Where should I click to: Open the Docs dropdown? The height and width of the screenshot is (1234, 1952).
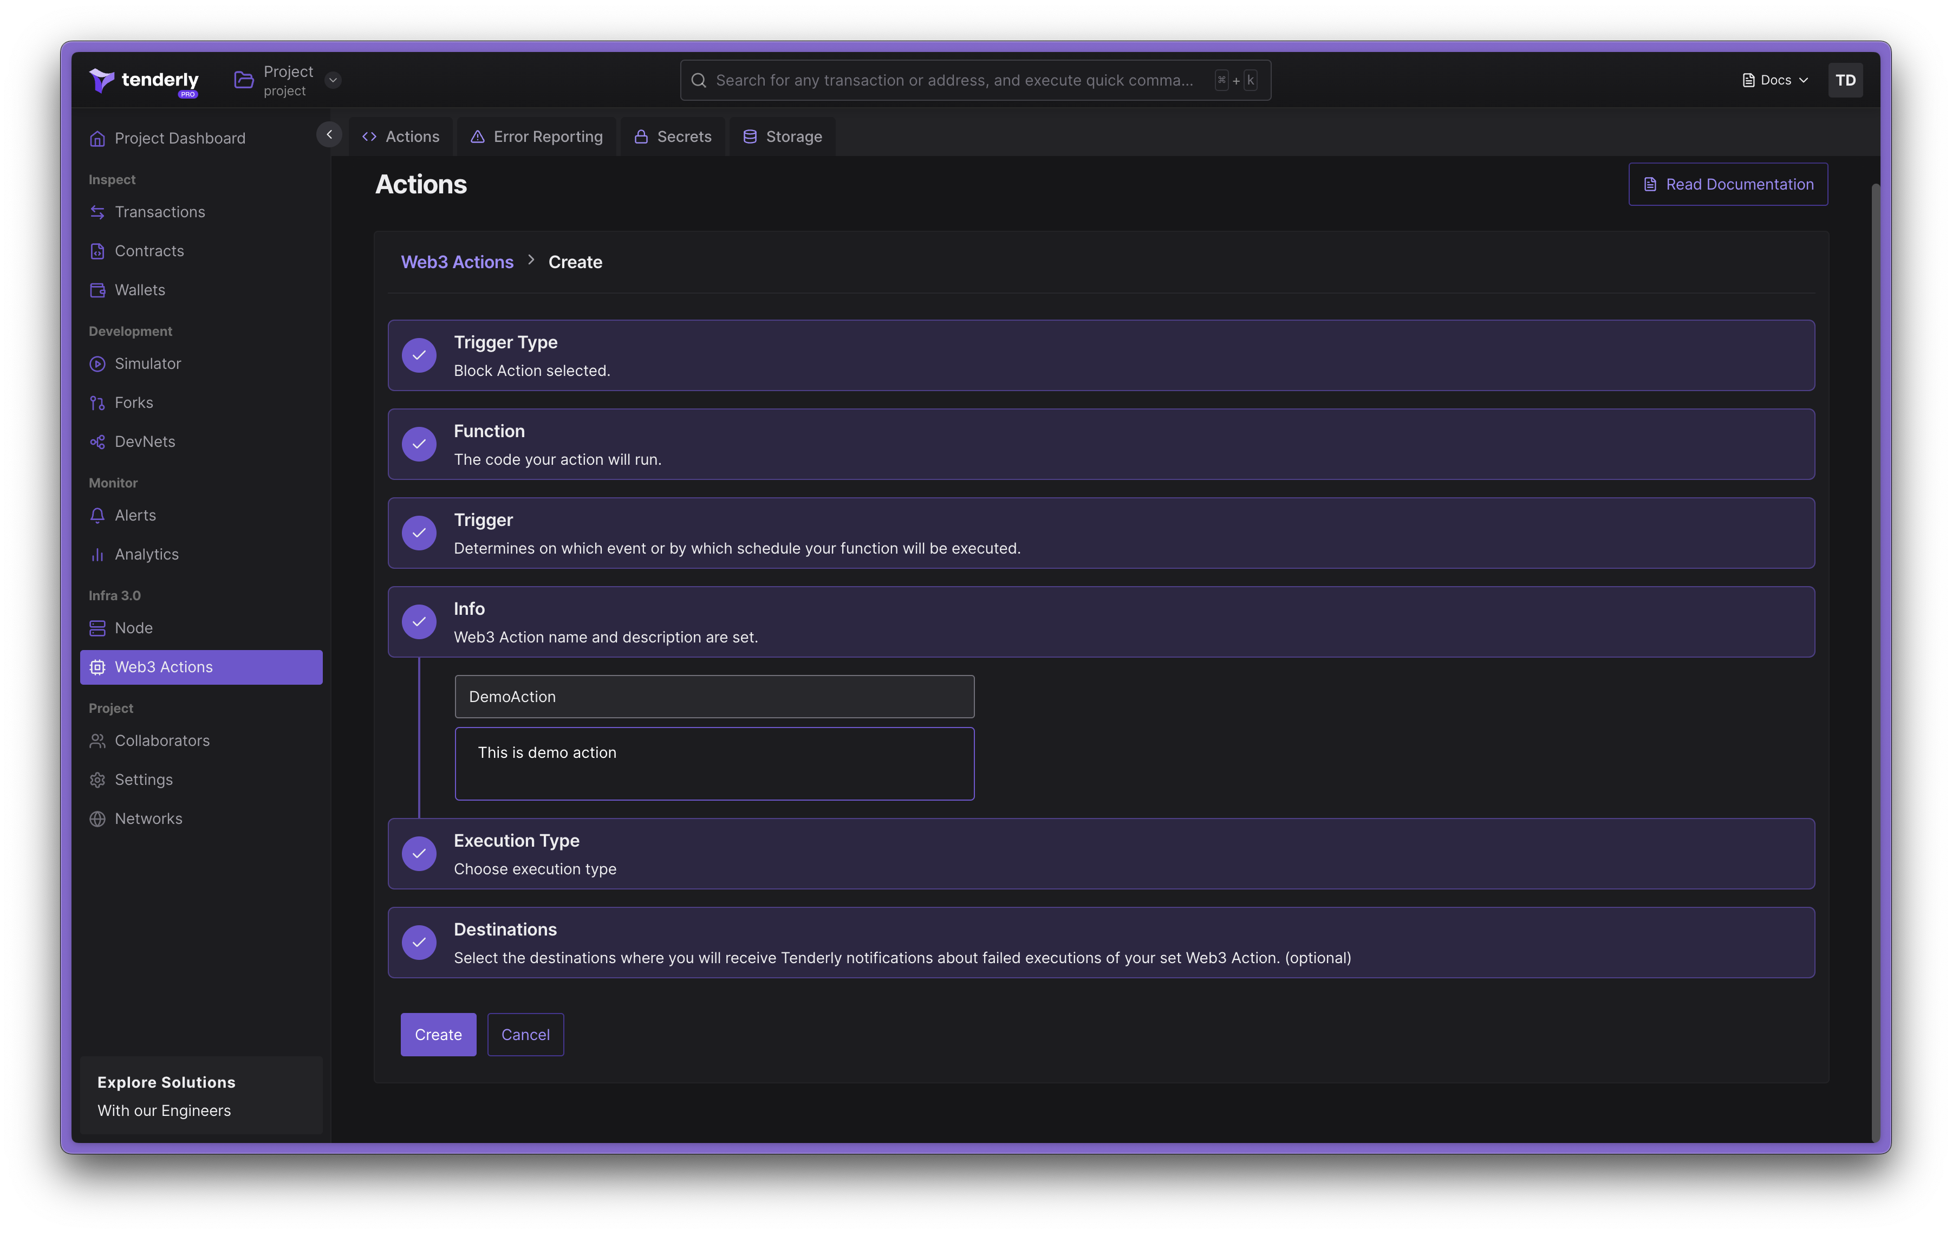pos(1774,80)
